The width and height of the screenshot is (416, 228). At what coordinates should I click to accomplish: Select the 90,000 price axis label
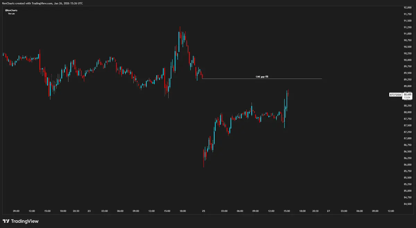(408, 60)
